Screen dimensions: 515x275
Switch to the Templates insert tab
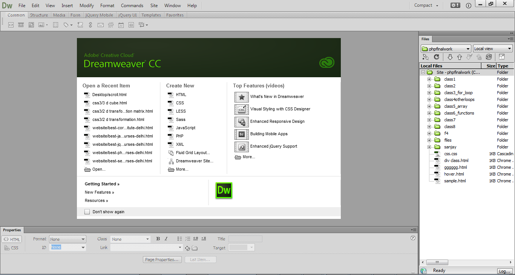[151, 15]
